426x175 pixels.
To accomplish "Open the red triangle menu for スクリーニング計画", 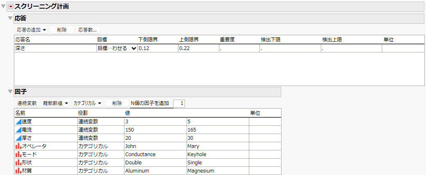I will 11,7.
